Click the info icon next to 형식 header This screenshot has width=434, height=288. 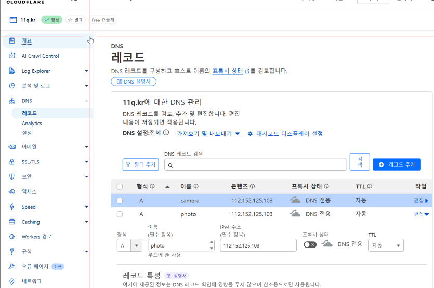pyautogui.click(x=152, y=186)
